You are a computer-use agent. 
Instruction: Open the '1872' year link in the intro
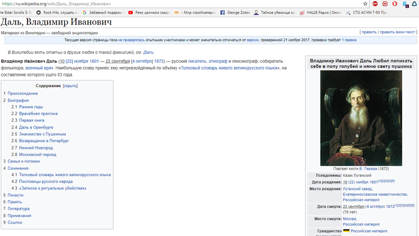coord(159,61)
